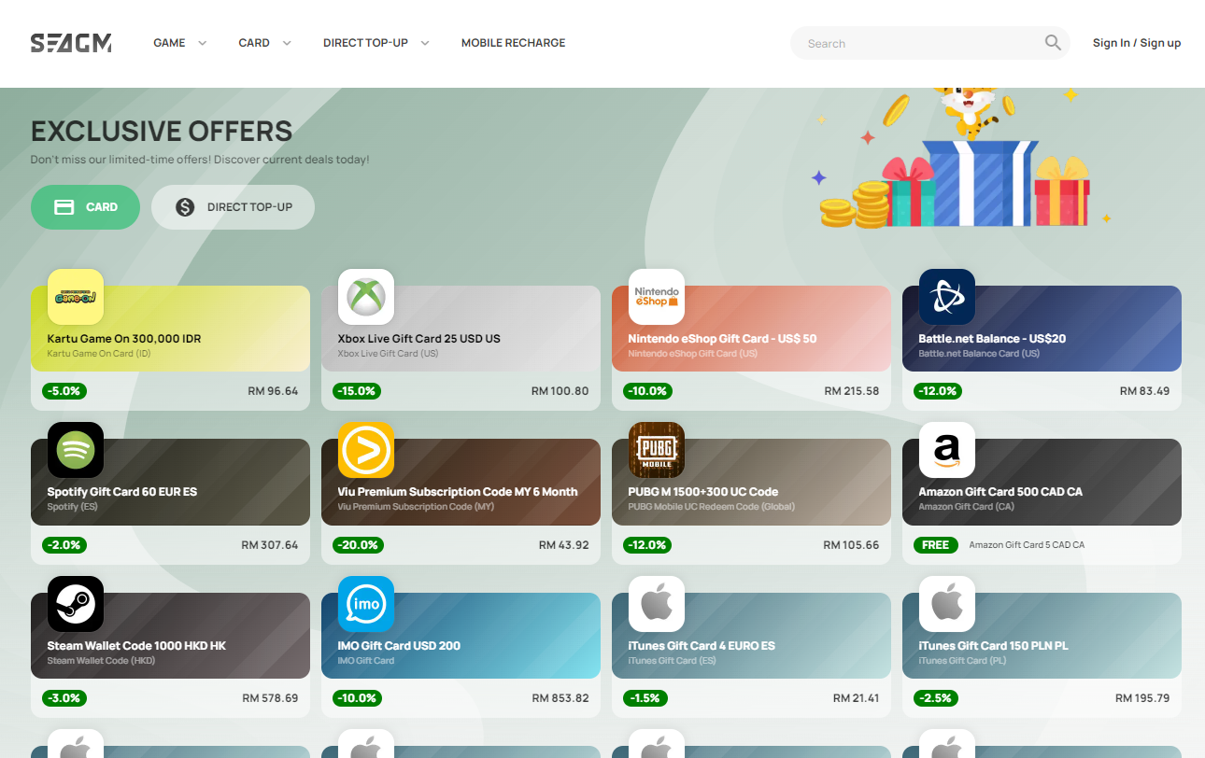Click Apple icon on iTunes 4 EURO card
Screen dimensions: 1205x758
tap(657, 604)
